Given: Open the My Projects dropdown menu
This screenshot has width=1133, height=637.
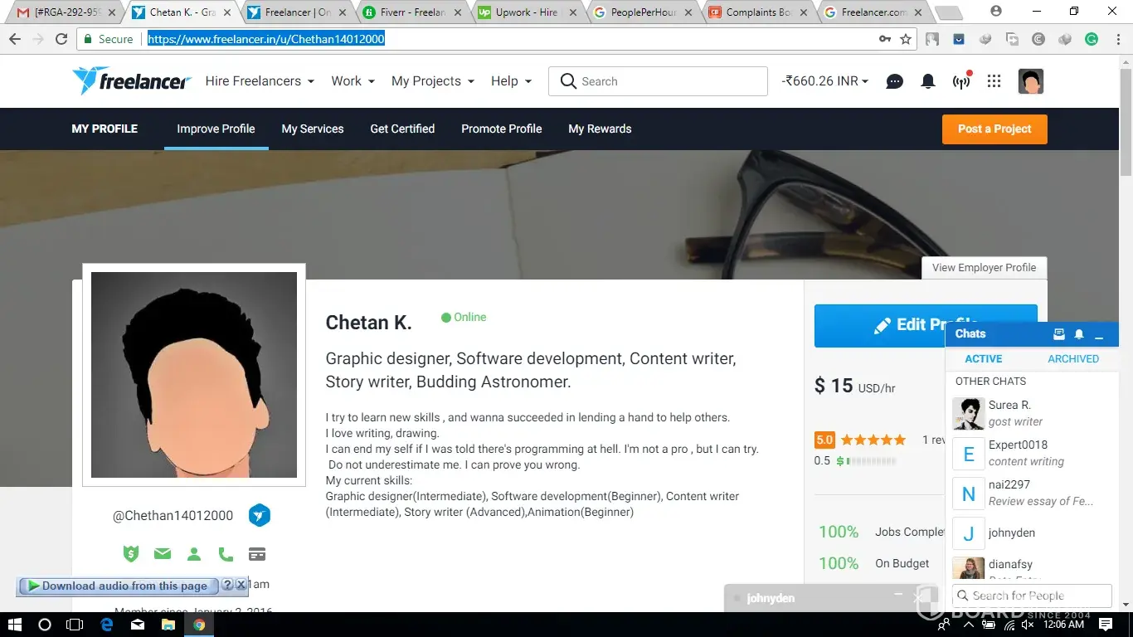Looking at the screenshot, I should click(x=433, y=81).
